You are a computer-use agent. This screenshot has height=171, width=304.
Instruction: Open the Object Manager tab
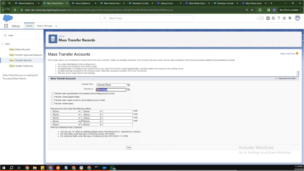(45, 26)
